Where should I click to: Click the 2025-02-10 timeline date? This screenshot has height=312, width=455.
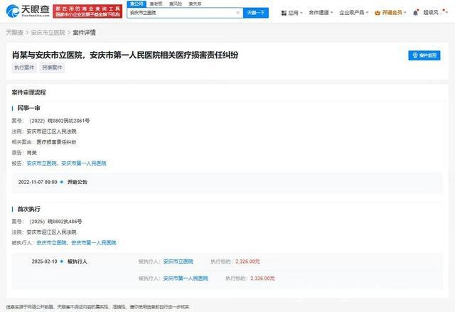click(44, 262)
